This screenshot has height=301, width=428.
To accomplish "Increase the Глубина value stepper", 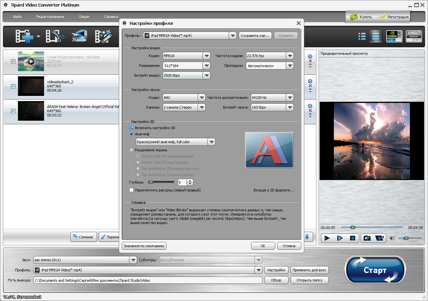I will (x=190, y=181).
